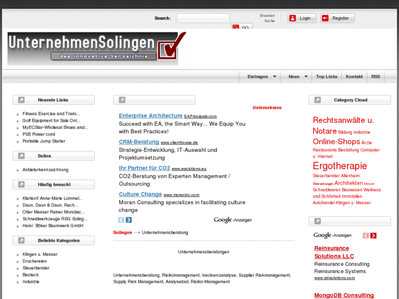
Task: Select Ergotherapie in category cloud
Action: click(340, 166)
